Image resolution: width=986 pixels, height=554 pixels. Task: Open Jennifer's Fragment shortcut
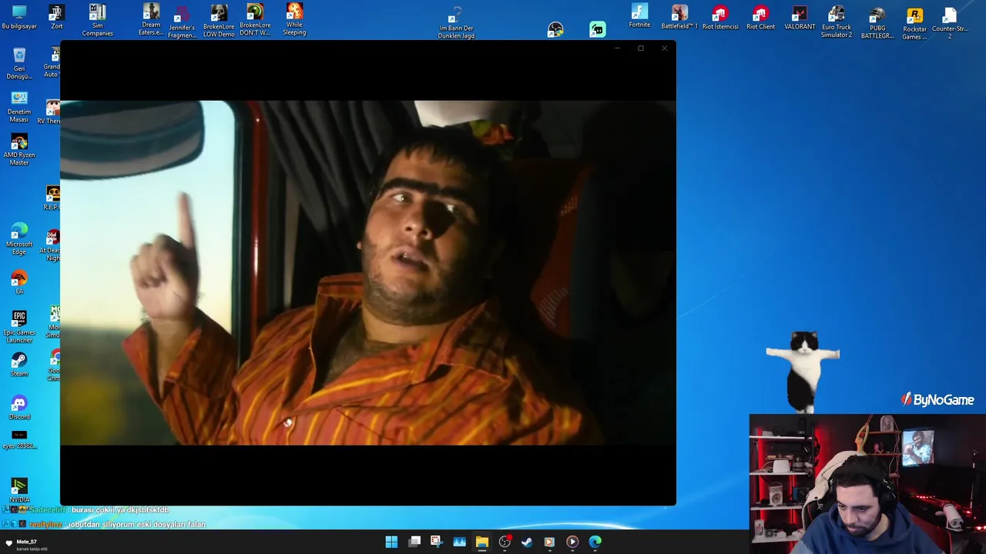(182, 22)
